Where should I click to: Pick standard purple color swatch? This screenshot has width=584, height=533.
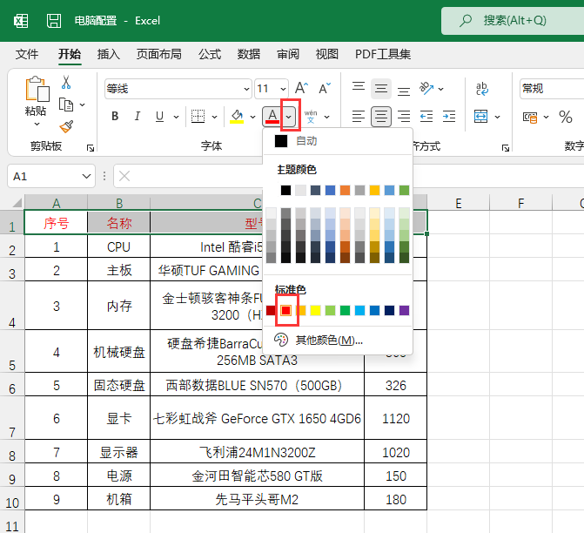coord(404,311)
